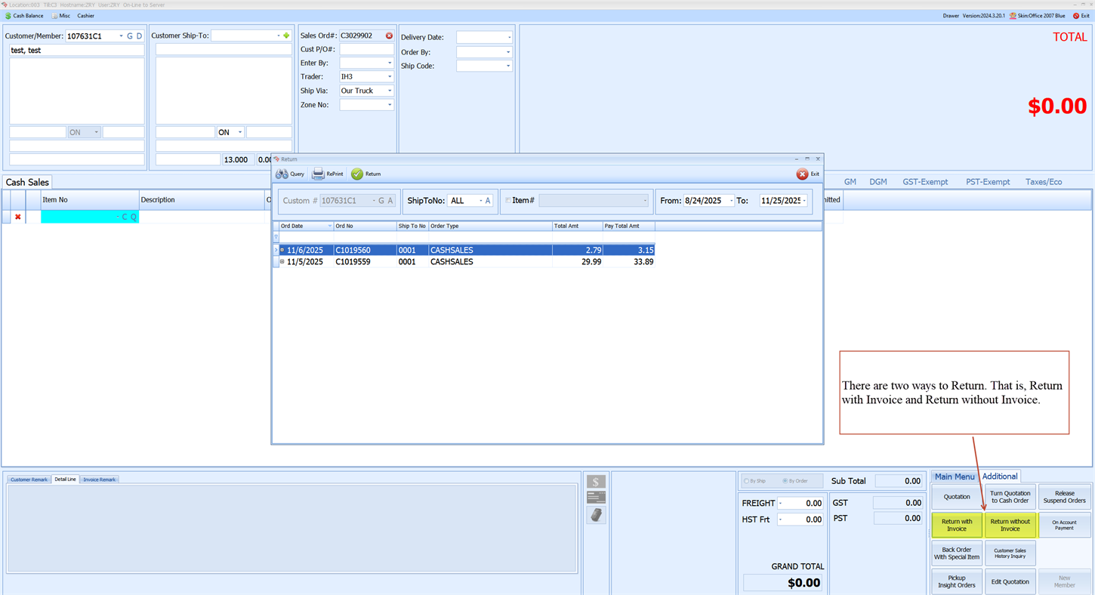Open the Ship Via dropdown showing Our Truck
This screenshot has width=1095, height=595.
coord(390,91)
